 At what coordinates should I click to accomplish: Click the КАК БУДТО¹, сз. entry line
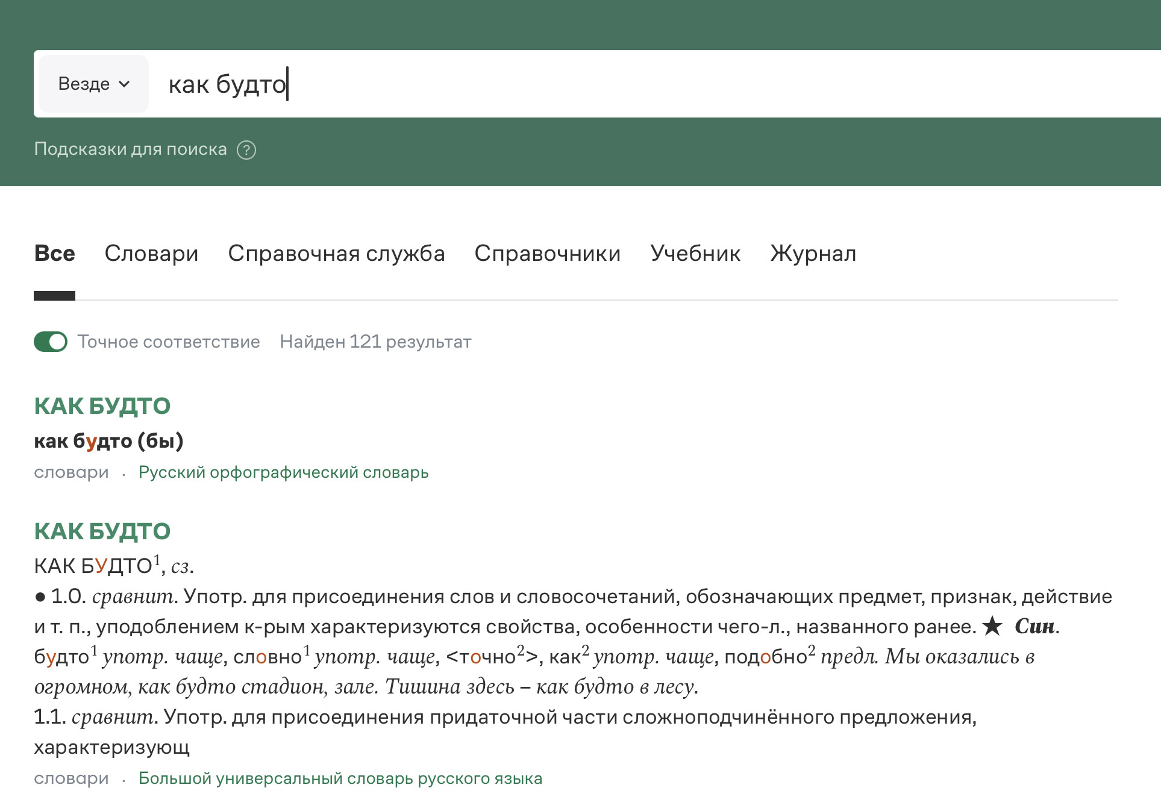pyautogui.click(x=114, y=566)
